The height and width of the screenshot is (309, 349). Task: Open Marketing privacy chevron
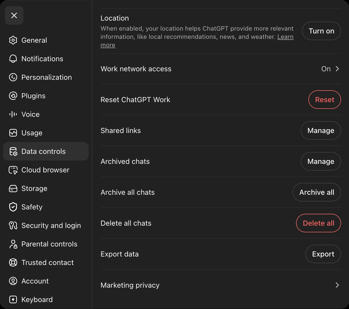(337, 285)
